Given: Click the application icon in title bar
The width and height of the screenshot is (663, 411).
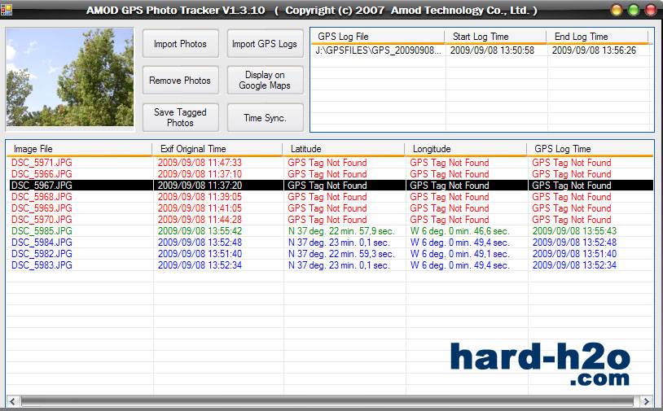Looking at the screenshot, I should (7, 9).
